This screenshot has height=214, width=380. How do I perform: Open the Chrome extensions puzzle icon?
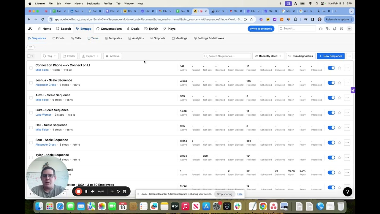(x=295, y=19)
